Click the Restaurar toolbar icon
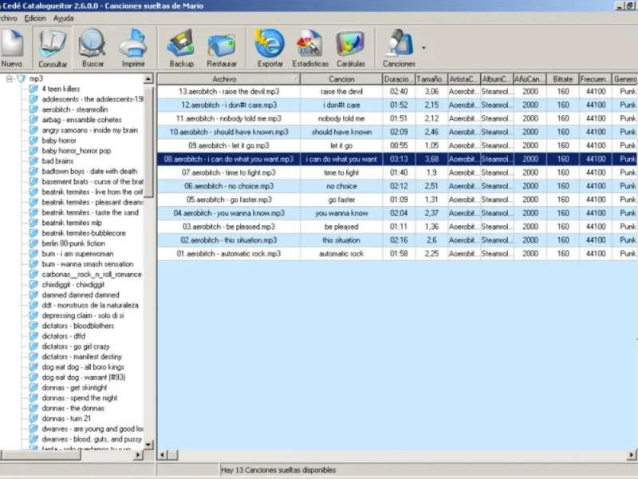Viewport: 638px width, 479px height. tap(221, 47)
